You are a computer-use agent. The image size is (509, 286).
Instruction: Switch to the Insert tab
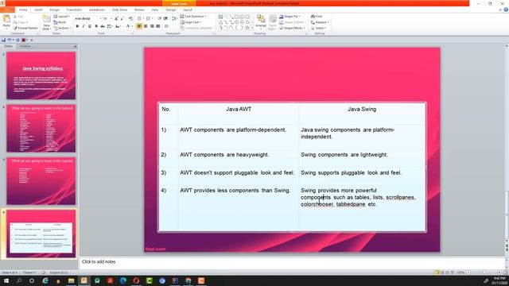click(38, 10)
